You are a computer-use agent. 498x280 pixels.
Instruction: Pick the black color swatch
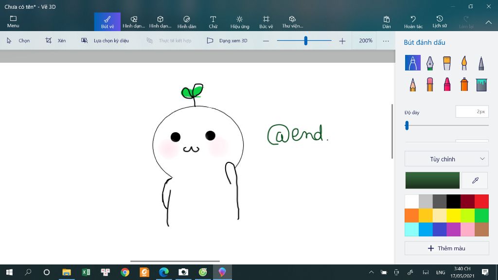pyautogui.click(x=454, y=201)
